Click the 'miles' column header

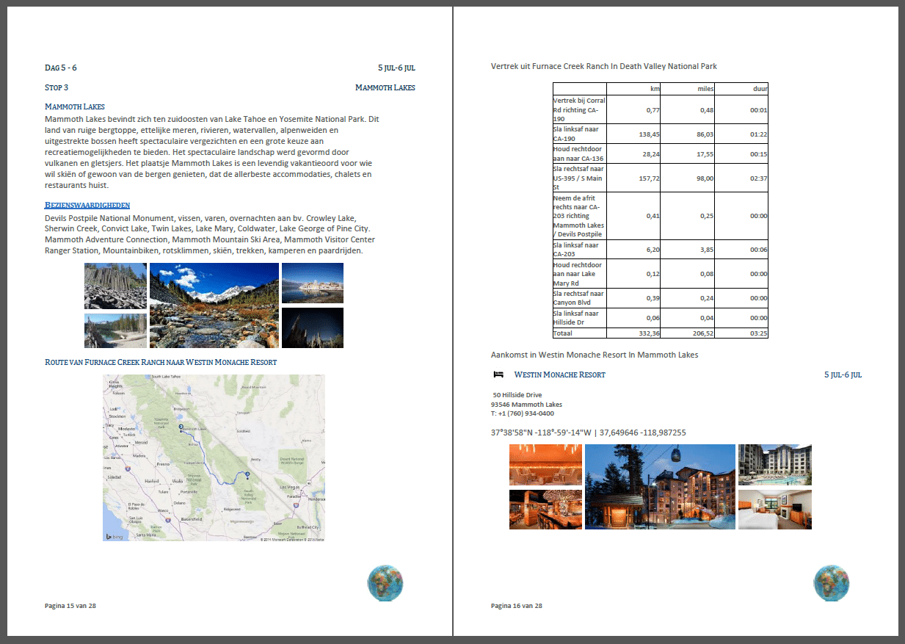(x=687, y=89)
